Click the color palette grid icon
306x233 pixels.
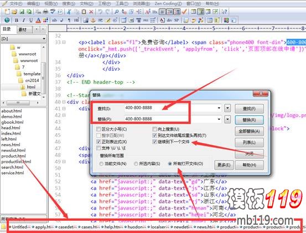[45, 20]
